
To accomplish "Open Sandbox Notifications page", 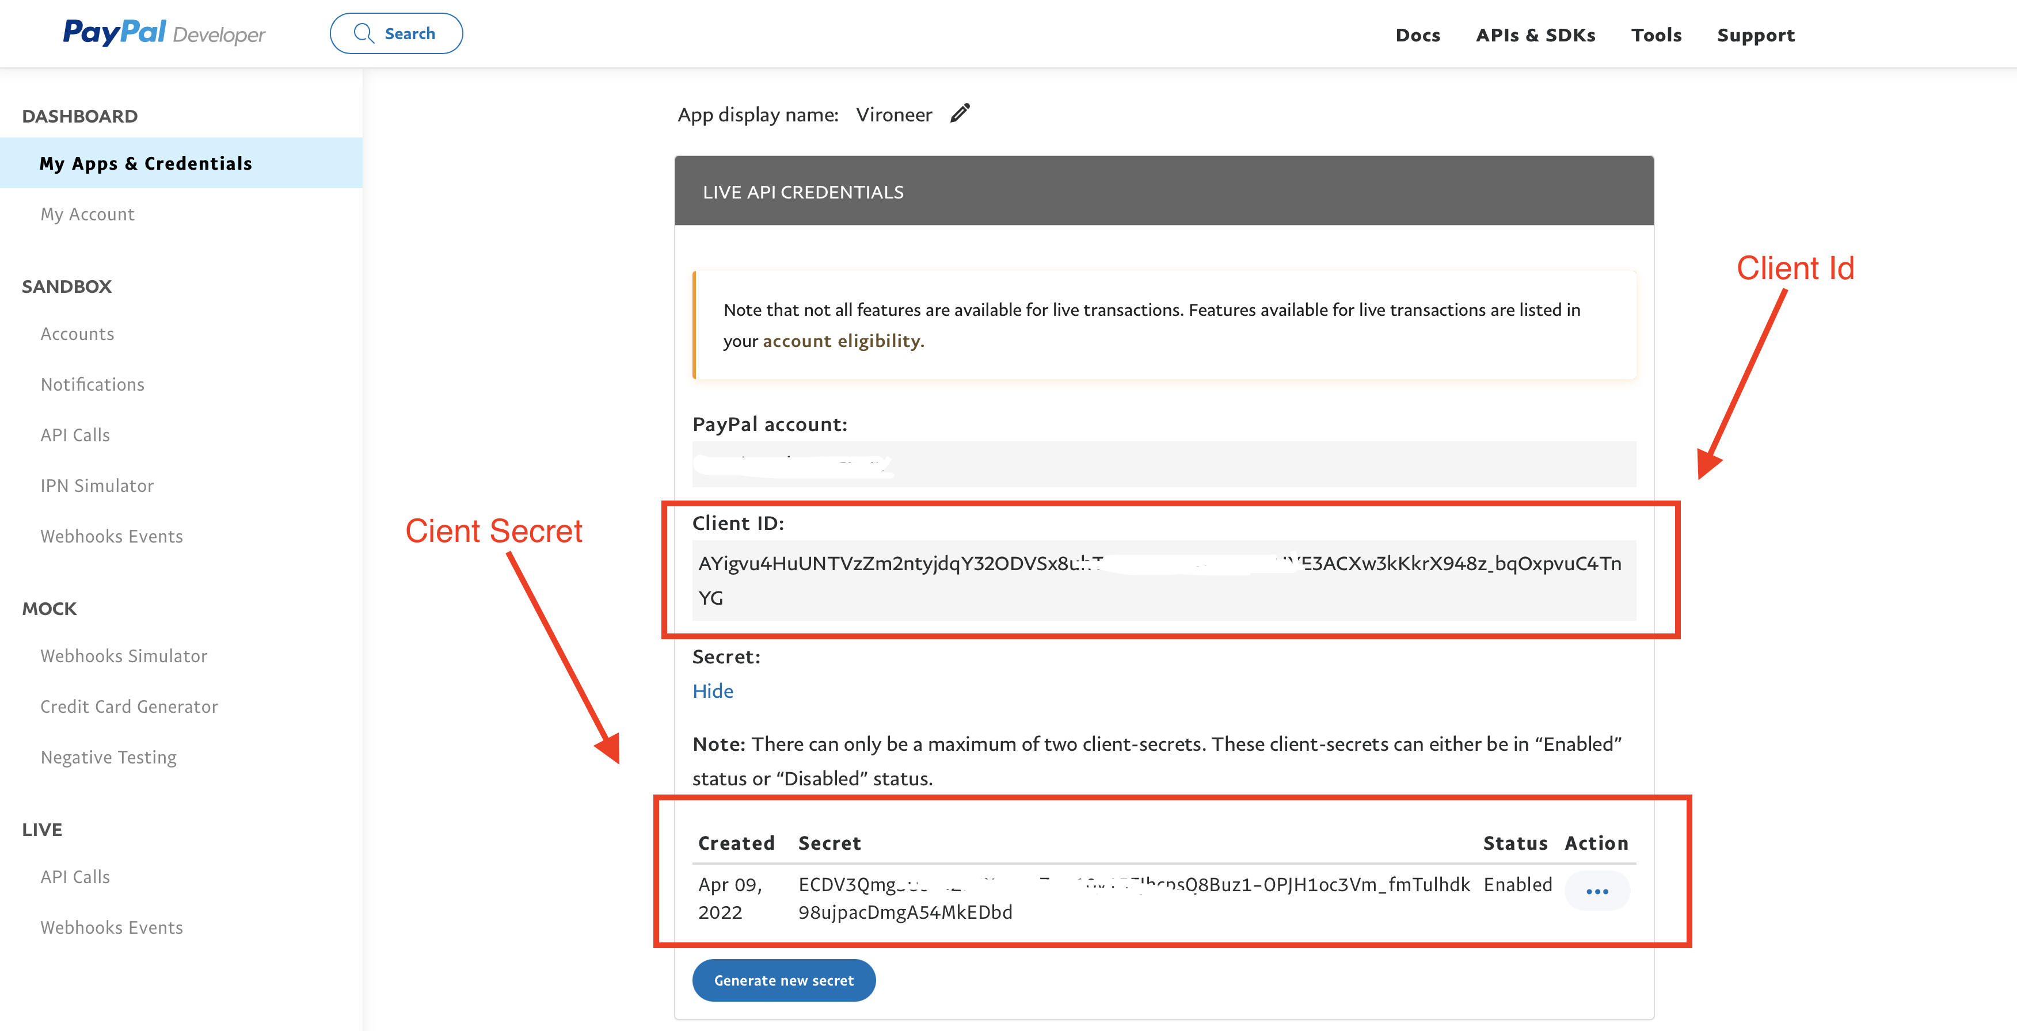I will [93, 384].
